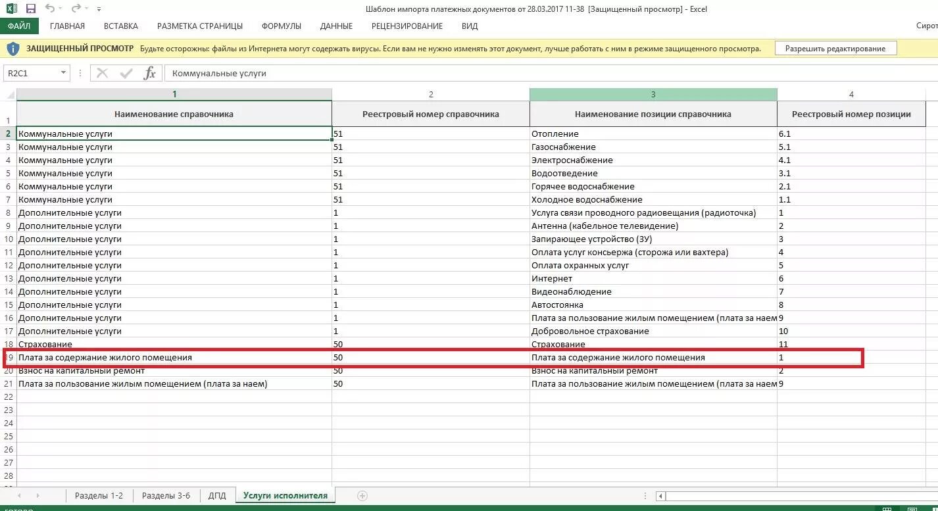Click header cell Реестровый номер справочника
938x511 pixels.
pos(431,114)
